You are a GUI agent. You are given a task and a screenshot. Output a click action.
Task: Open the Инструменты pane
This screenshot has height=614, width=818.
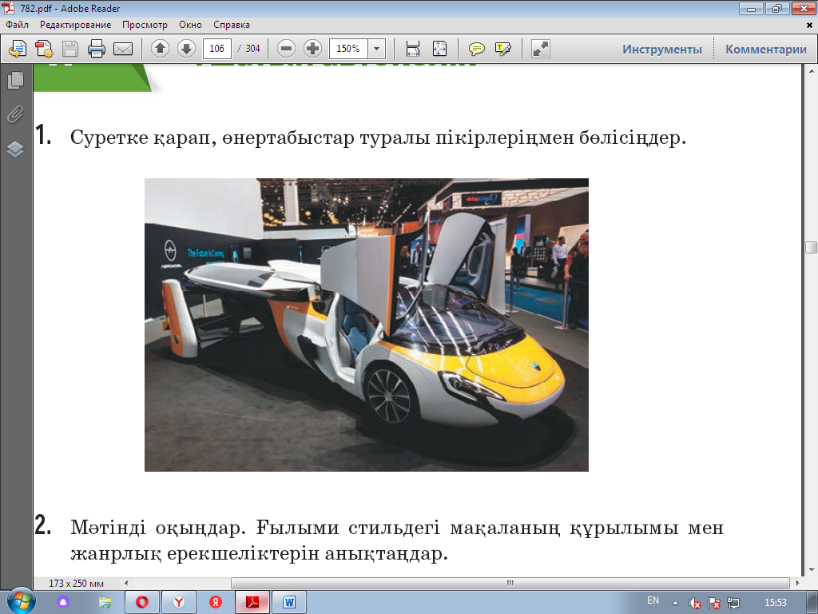(662, 49)
